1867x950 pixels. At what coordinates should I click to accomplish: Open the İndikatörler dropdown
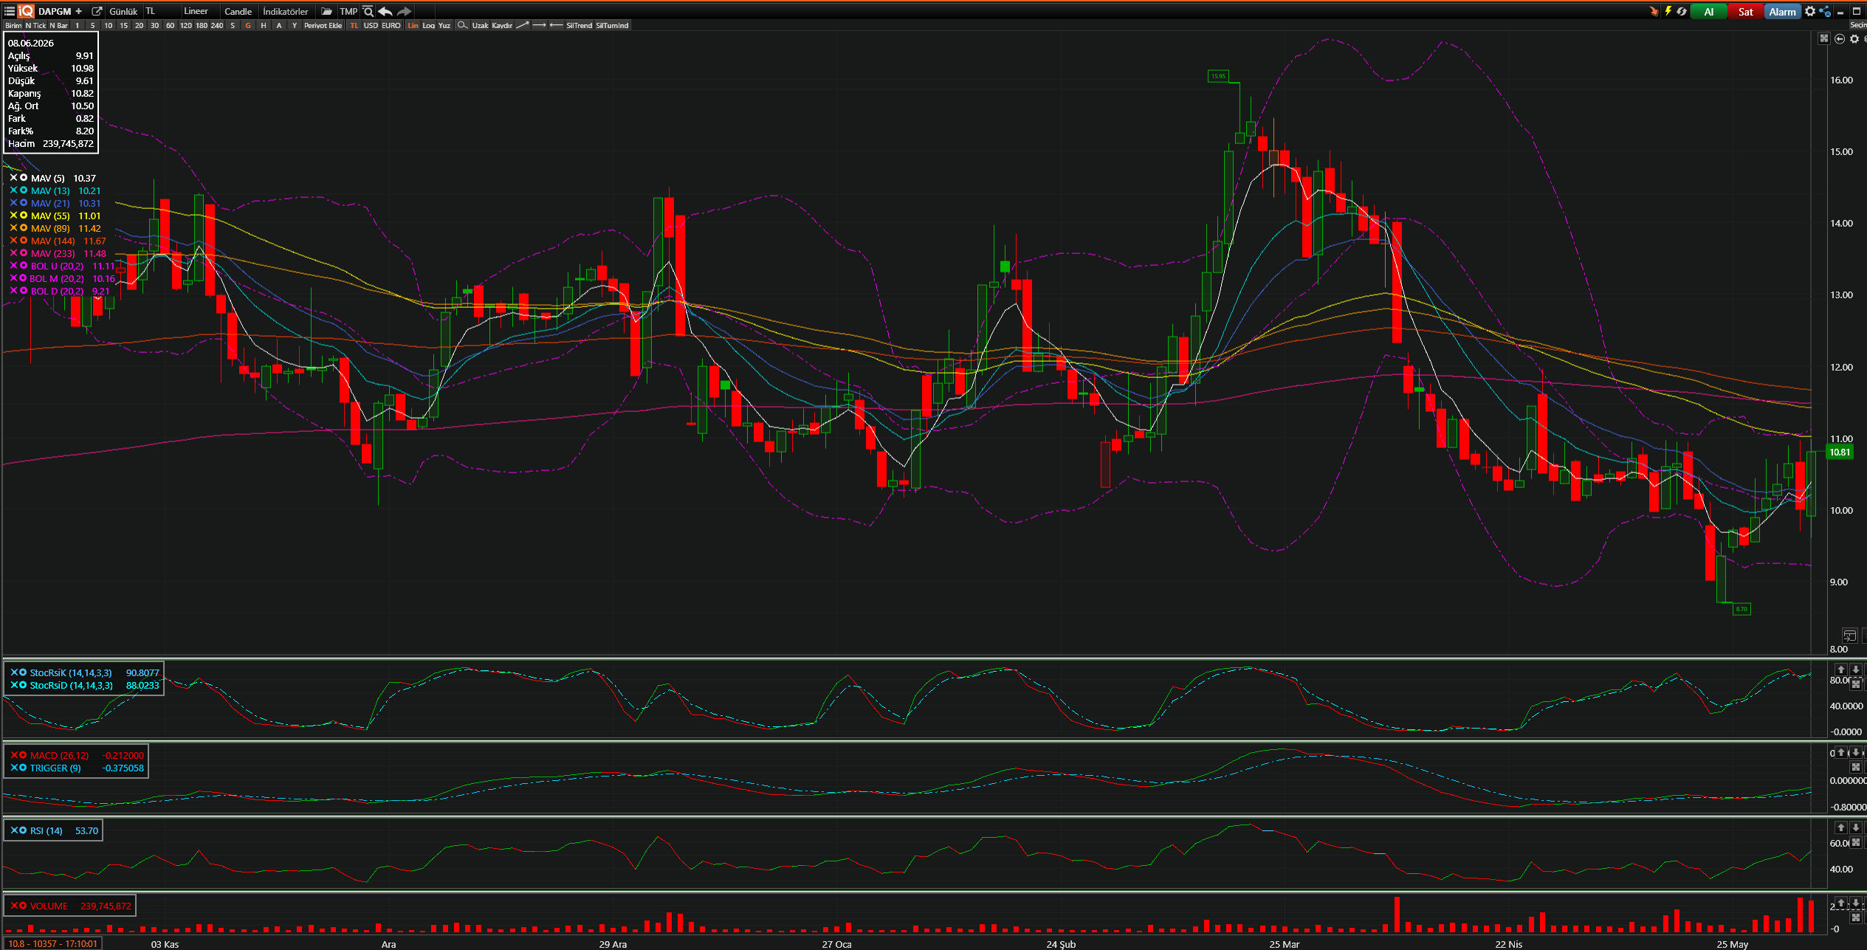pos(286,11)
